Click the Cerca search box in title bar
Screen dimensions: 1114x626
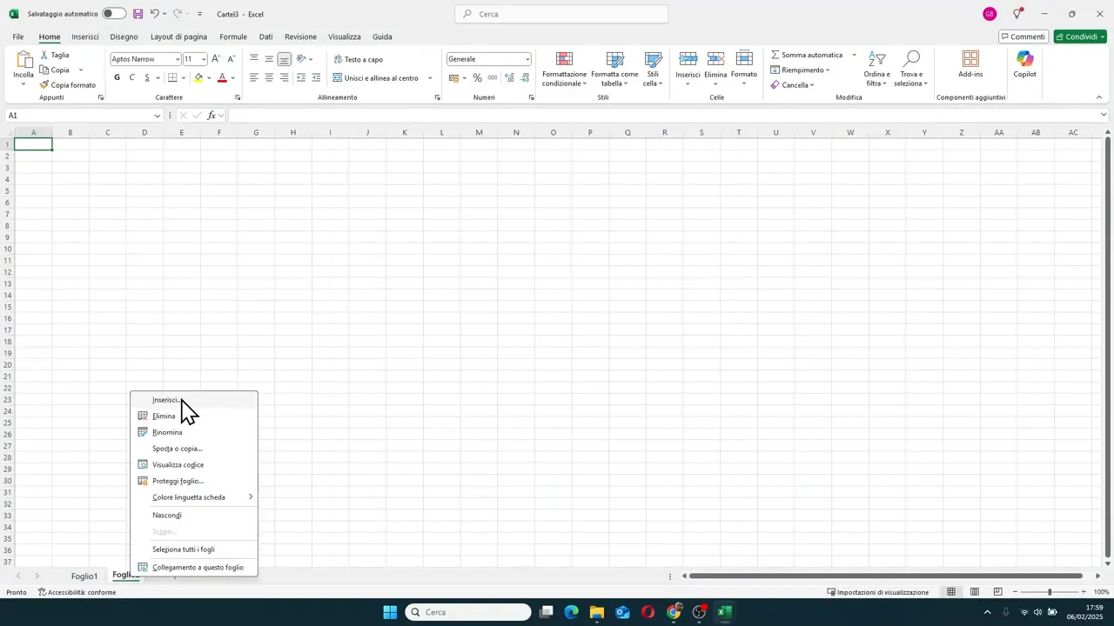[x=561, y=14]
